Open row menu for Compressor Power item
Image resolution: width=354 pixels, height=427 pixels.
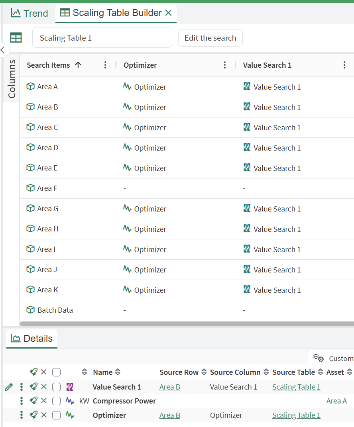[22, 401]
